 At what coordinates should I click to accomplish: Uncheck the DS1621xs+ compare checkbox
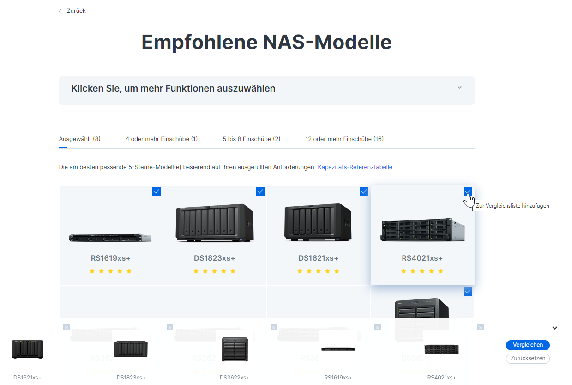click(x=364, y=191)
